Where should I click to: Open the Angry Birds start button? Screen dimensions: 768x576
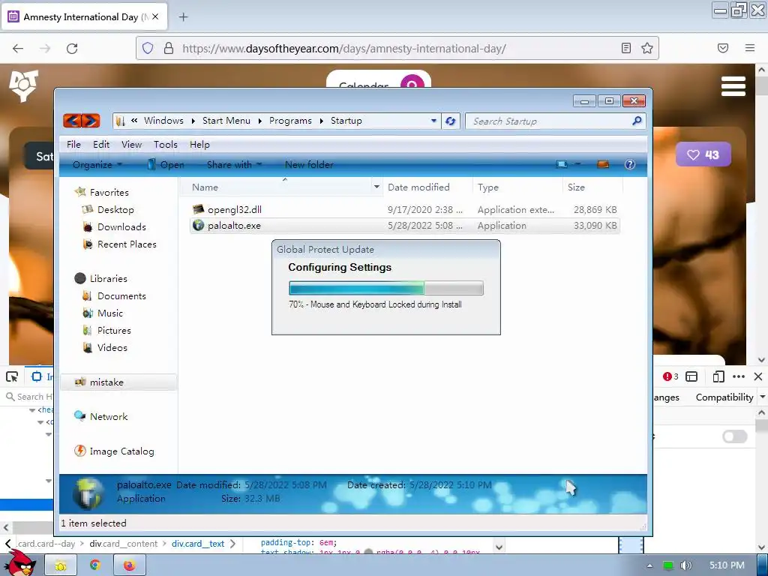22,563
